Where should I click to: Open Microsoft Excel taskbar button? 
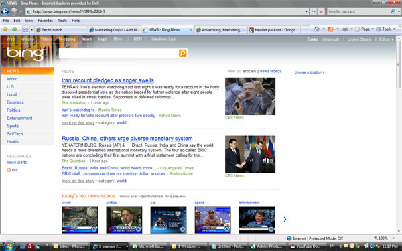(149, 246)
